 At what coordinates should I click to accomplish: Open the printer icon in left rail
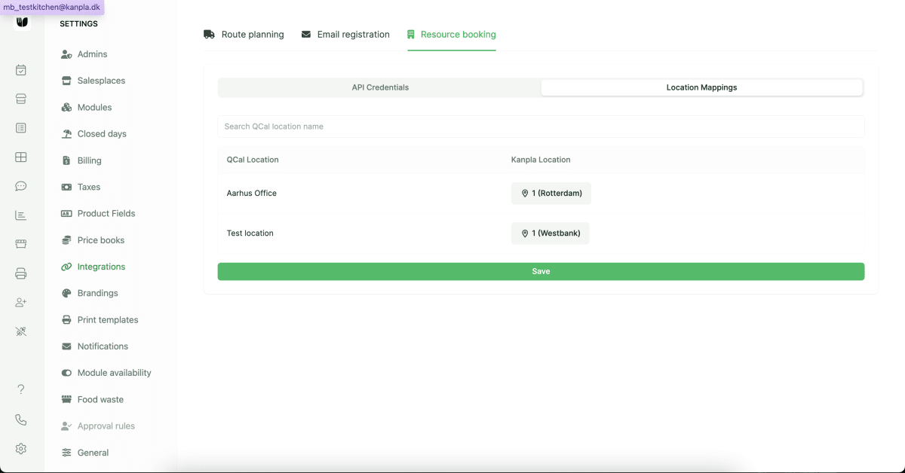click(21, 273)
